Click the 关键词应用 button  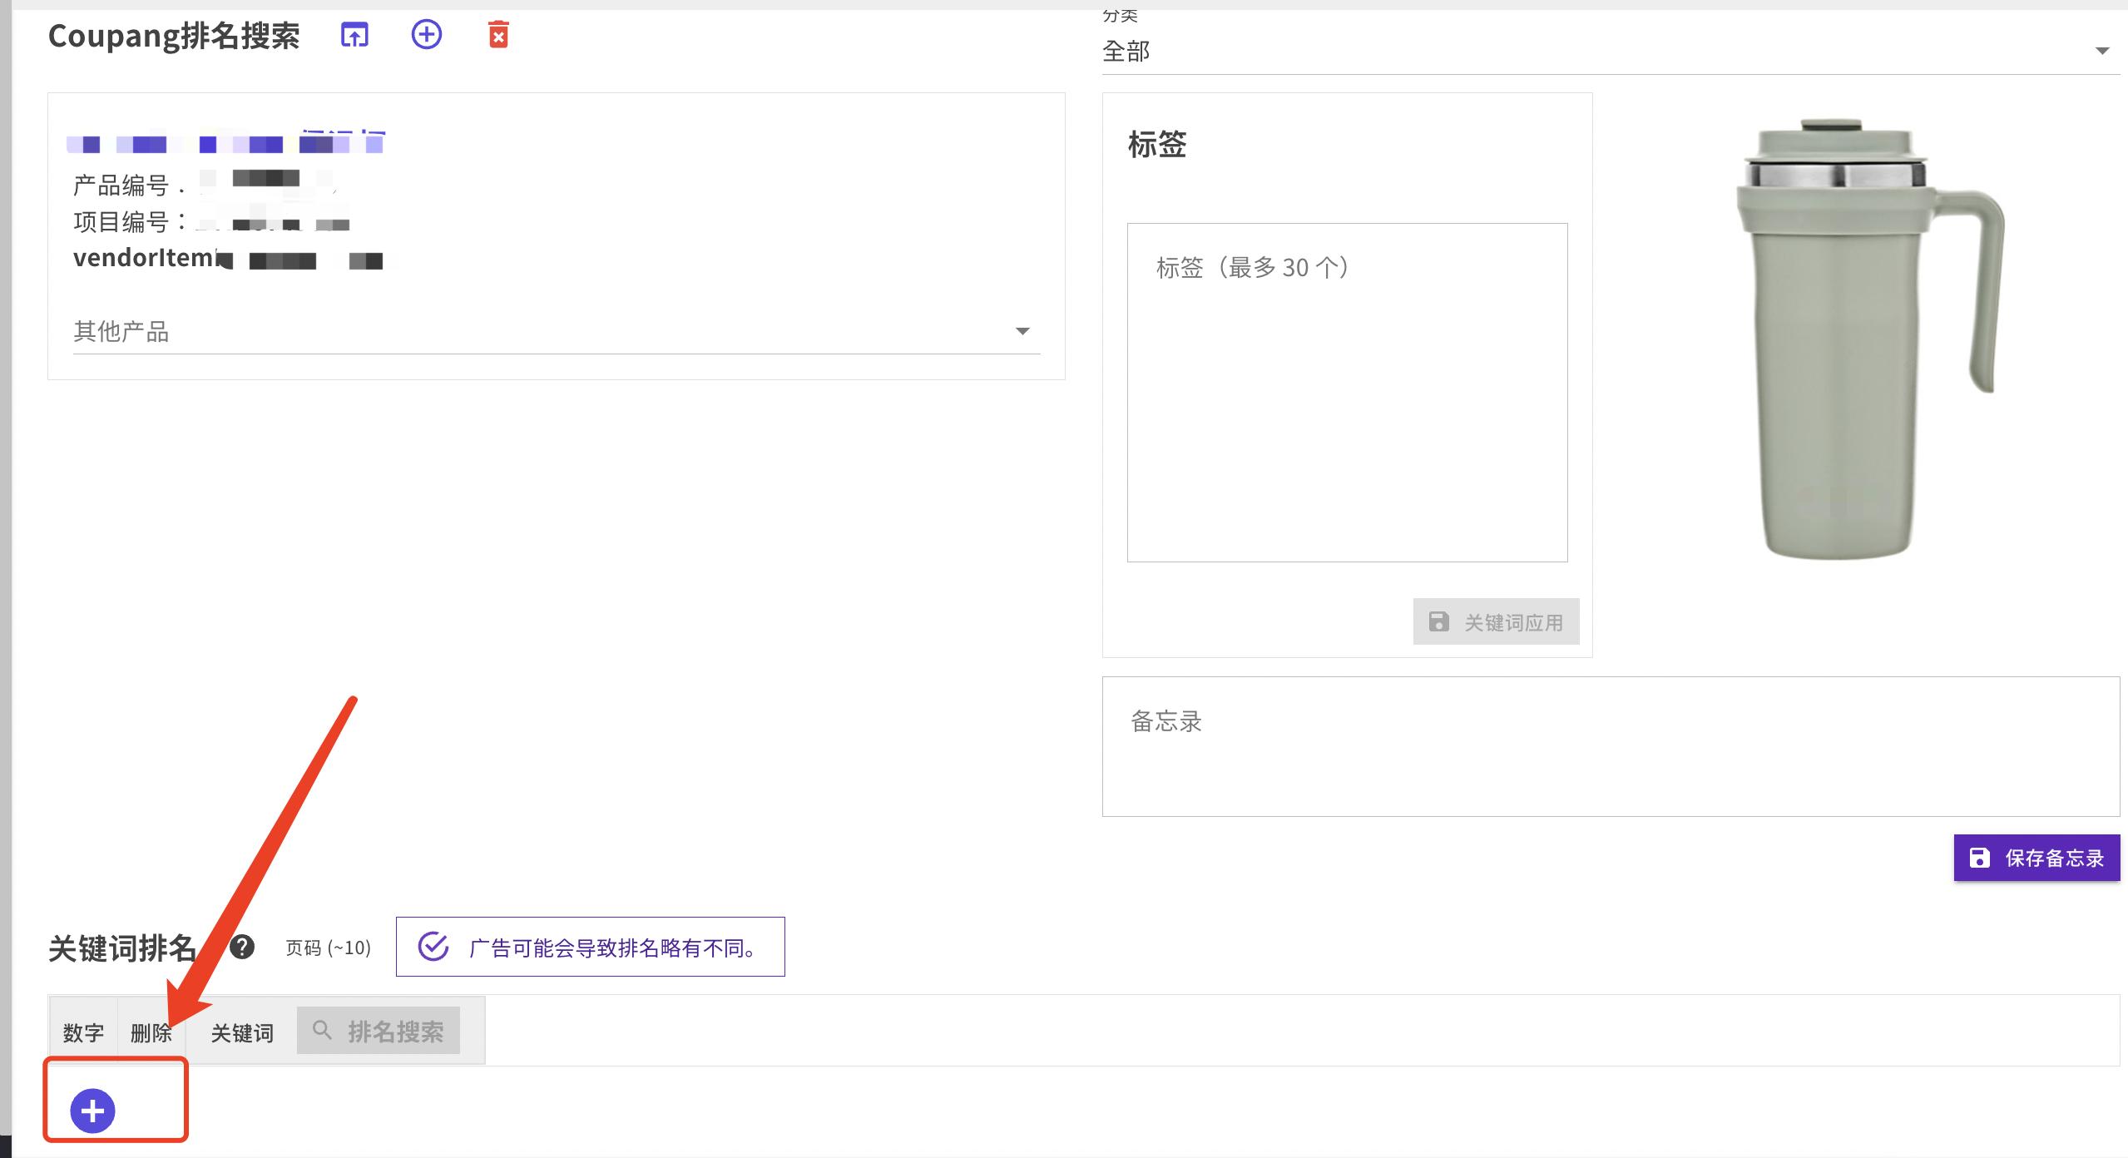pos(1495,621)
